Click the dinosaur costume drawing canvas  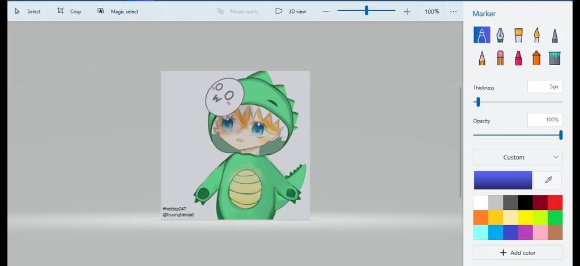[235, 145]
